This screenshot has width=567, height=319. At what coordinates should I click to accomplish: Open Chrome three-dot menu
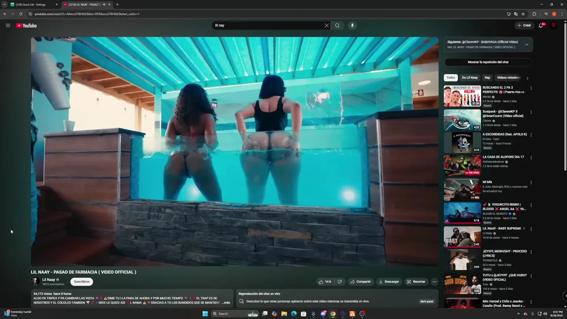point(561,14)
